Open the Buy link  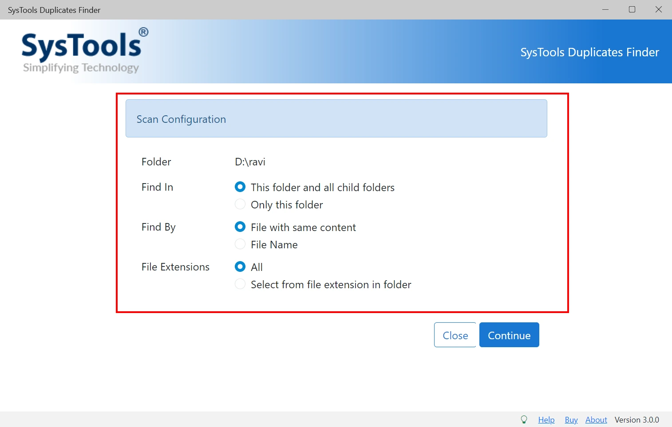571,419
